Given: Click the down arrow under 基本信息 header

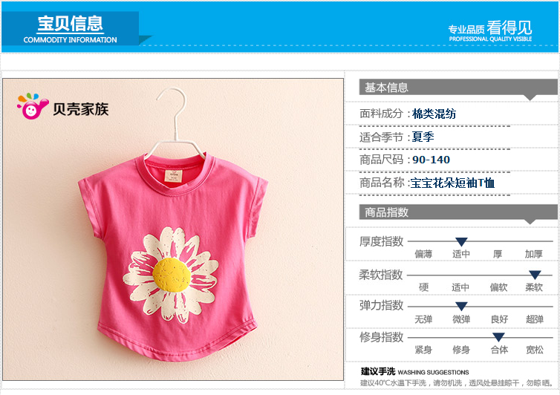Looking at the screenshot, I should pyautogui.click(x=530, y=97).
